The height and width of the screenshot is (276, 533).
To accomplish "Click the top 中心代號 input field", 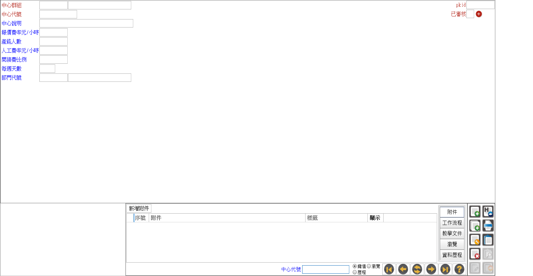I will point(58,14).
